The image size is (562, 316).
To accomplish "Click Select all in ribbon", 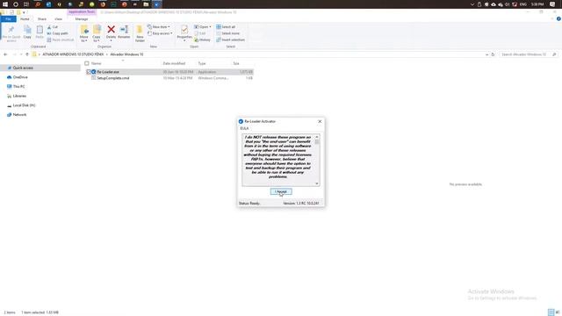I will click(226, 27).
